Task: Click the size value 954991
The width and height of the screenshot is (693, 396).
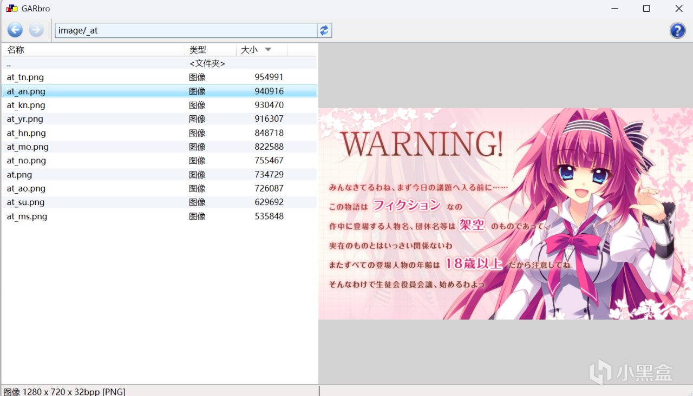Action: point(269,77)
